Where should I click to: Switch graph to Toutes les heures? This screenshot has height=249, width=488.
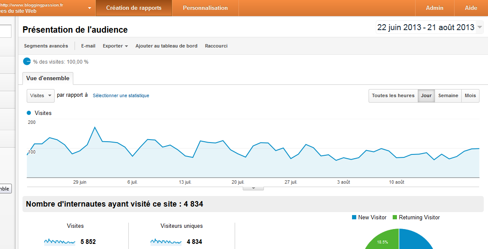pyautogui.click(x=393, y=96)
